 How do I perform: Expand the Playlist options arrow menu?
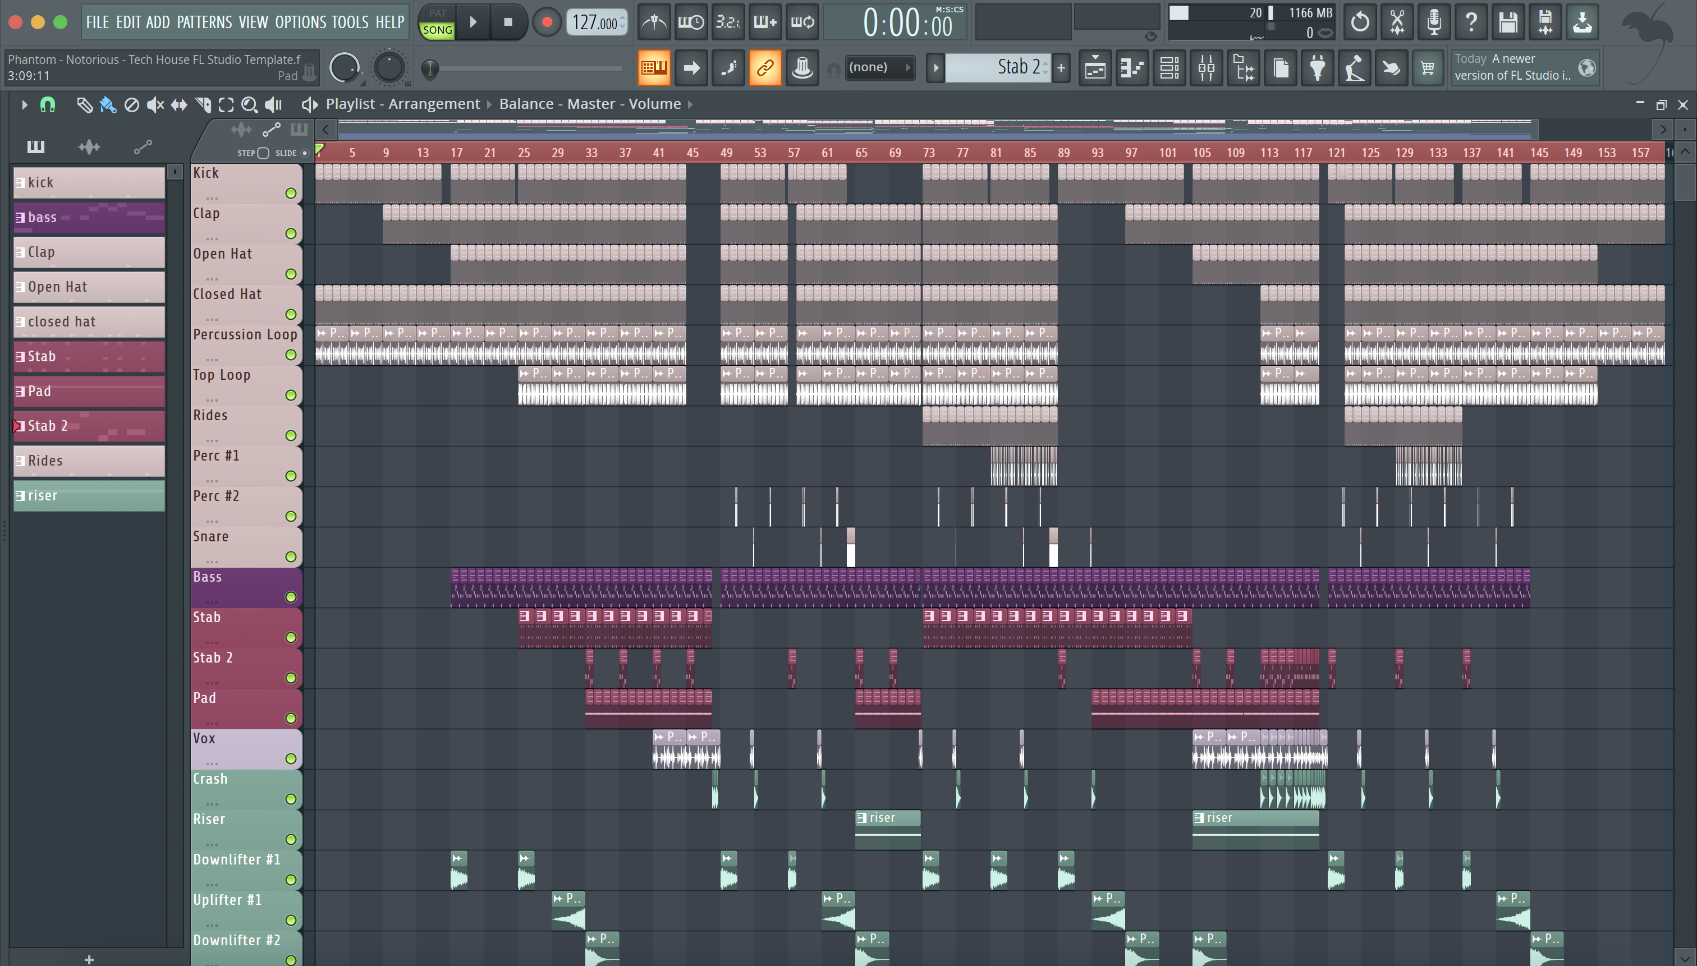(24, 104)
